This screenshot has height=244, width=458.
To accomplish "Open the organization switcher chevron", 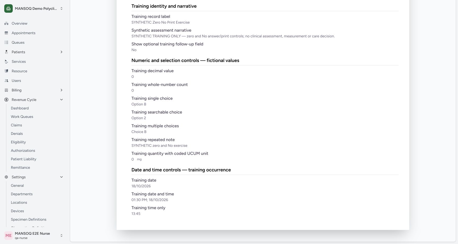I will click(x=61, y=8).
